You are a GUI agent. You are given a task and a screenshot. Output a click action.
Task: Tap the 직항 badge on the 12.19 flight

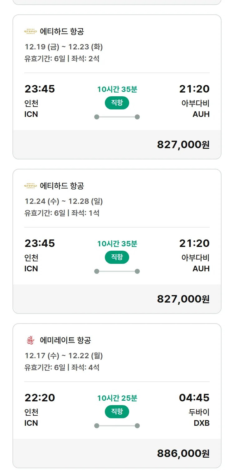(x=117, y=103)
